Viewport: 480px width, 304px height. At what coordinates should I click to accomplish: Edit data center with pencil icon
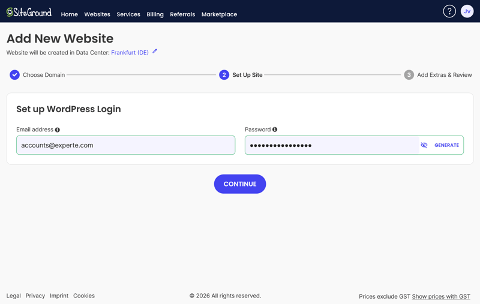(x=155, y=52)
